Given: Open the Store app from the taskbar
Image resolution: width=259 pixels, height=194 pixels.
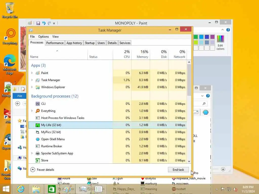Looking at the screenshot, I should pyautogui.click(x=52, y=189).
